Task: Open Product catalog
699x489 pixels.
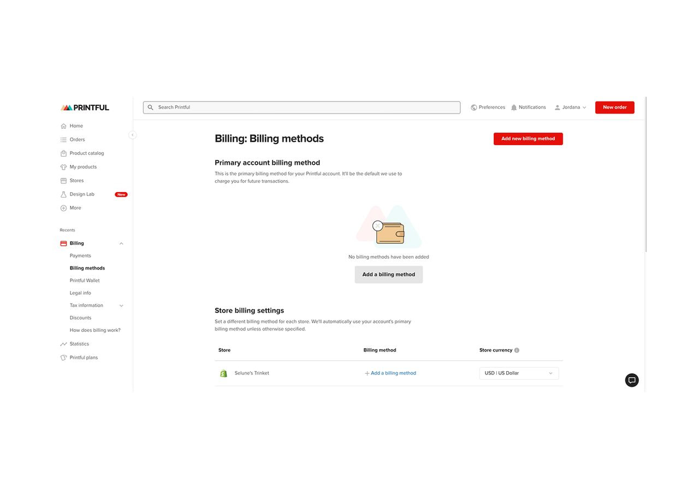Action: tap(87, 153)
